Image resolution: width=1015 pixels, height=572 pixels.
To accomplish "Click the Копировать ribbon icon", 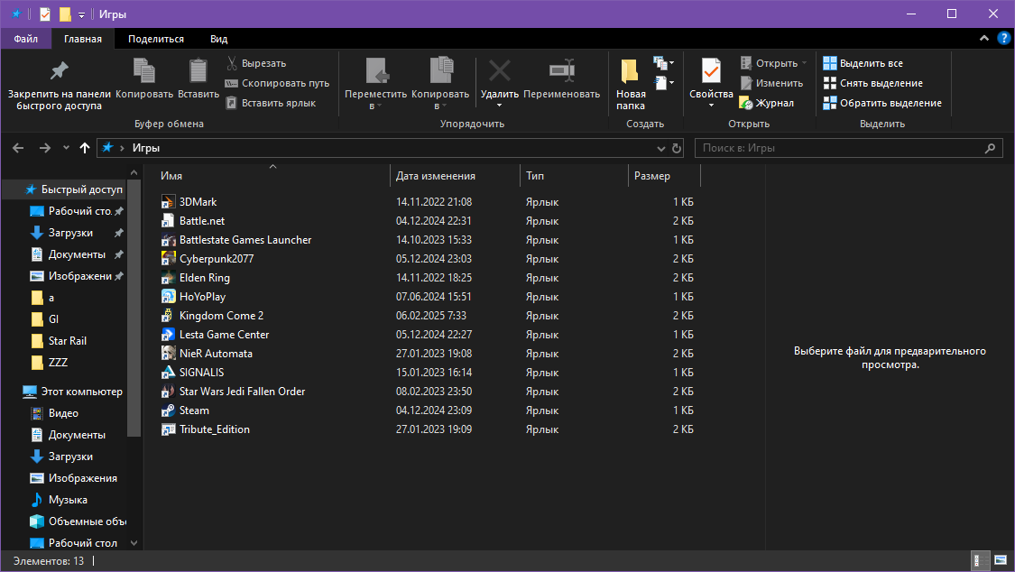I will [143, 70].
